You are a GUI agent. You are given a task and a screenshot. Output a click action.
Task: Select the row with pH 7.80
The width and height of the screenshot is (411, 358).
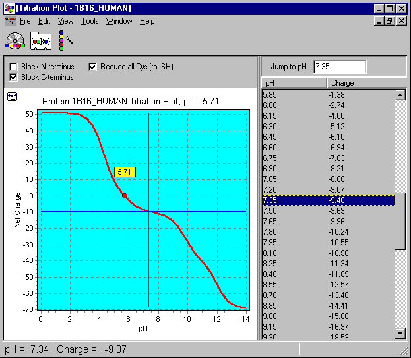click(329, 232)
